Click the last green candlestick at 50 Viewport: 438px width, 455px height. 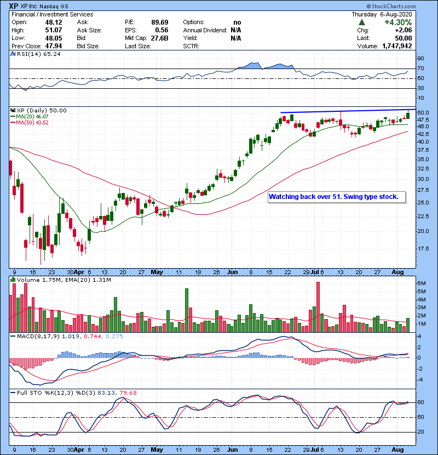(x=408, y=115)
